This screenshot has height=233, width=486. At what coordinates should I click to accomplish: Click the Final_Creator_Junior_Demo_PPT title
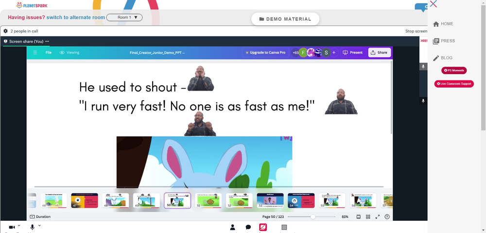coord(157,52)
